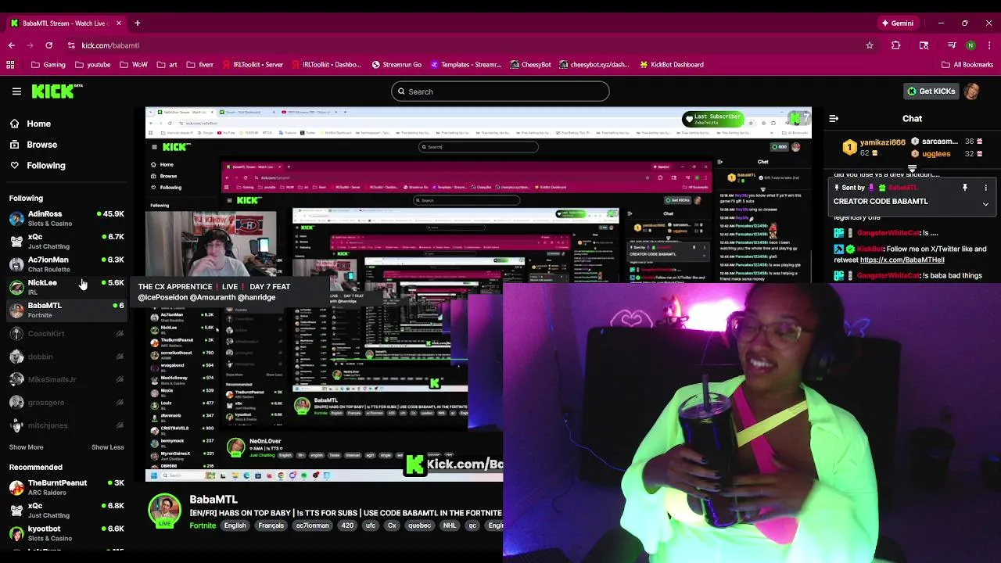The image size is (1001, 563).
Task: Click yamikazi666 top gifter name
Action: click(882, 142)
